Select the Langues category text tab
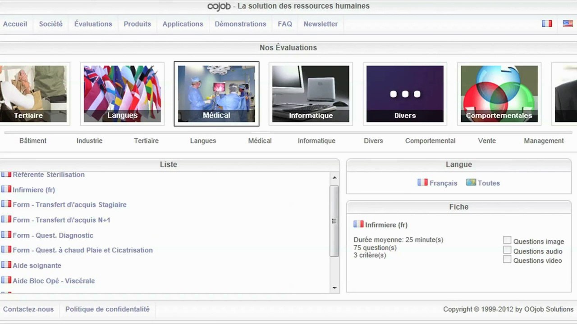The image size is (577, 324). point(203,141)
